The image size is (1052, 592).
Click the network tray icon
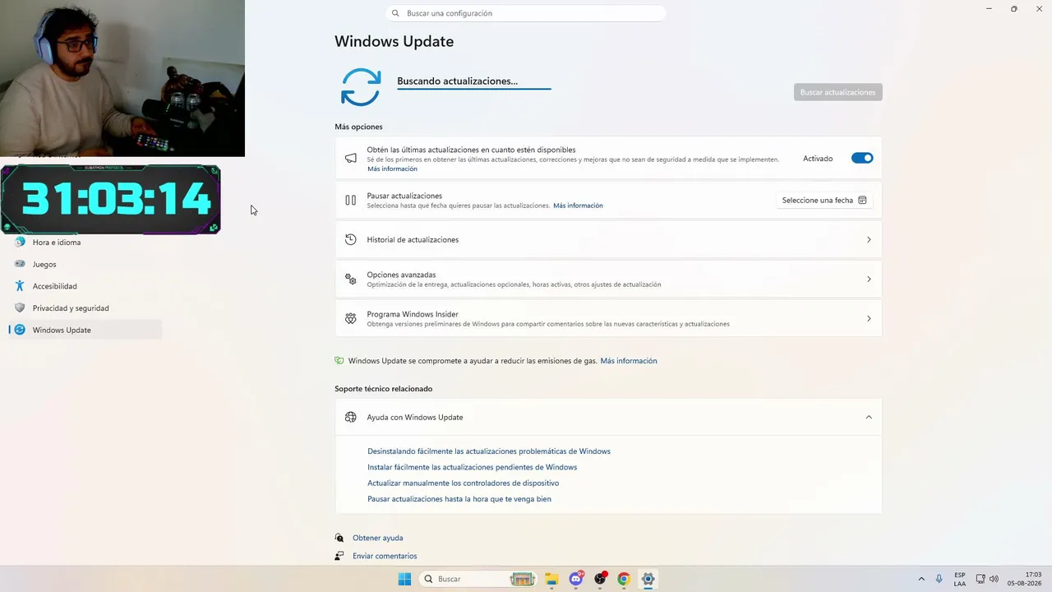[x=980, y=579]
